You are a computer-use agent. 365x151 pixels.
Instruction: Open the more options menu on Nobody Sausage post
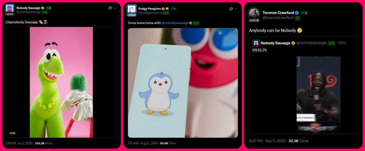tap(115, 8)
